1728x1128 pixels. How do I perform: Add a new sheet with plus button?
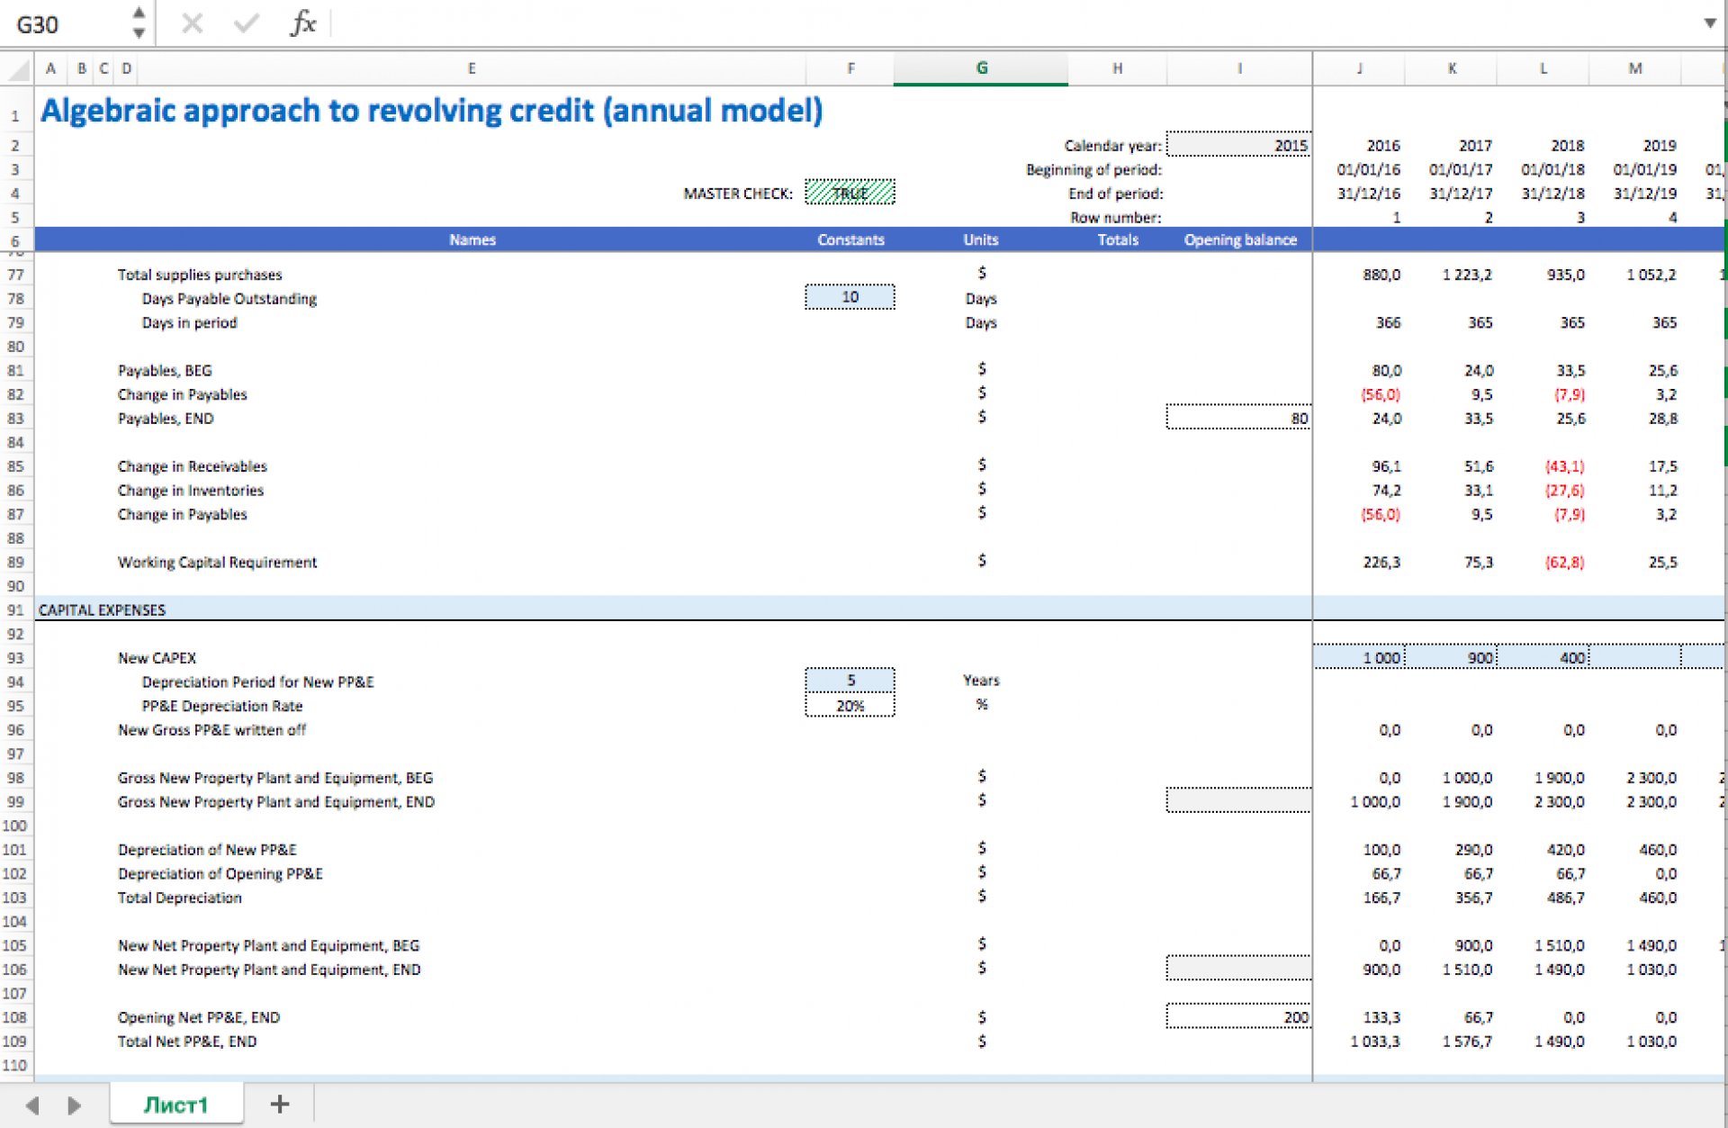point(280,1104)
